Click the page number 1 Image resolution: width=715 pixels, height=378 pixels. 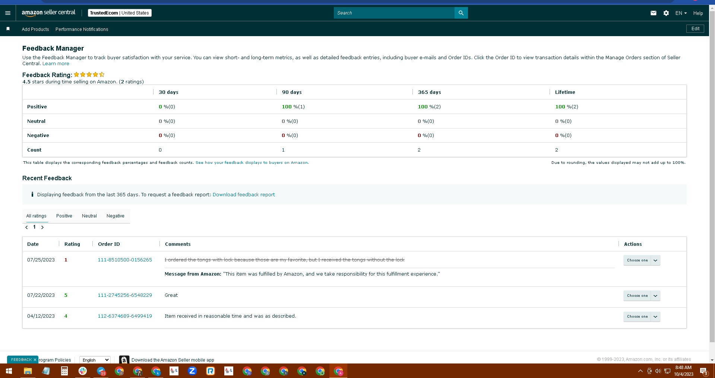point(34,227)
